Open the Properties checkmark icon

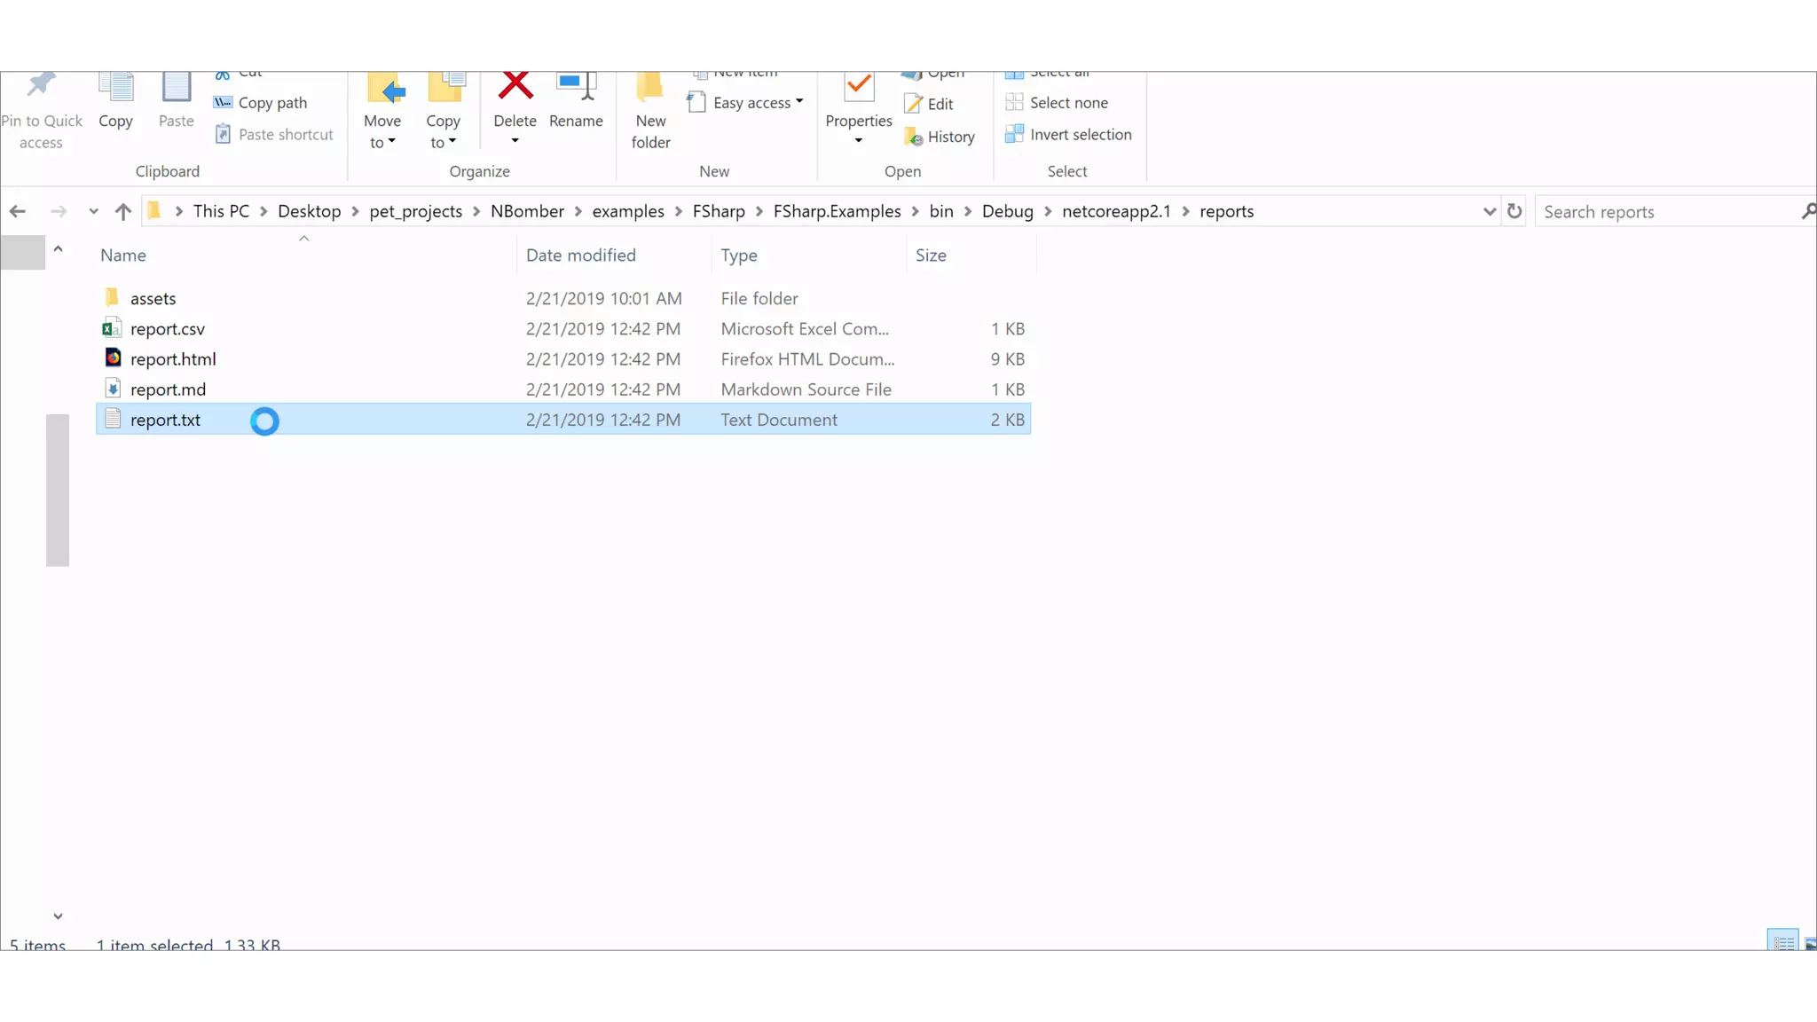click(x=858, y=87)
